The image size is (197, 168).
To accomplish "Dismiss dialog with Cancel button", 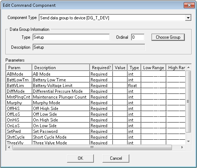I will pyautogui.click(x=116, y=158).
